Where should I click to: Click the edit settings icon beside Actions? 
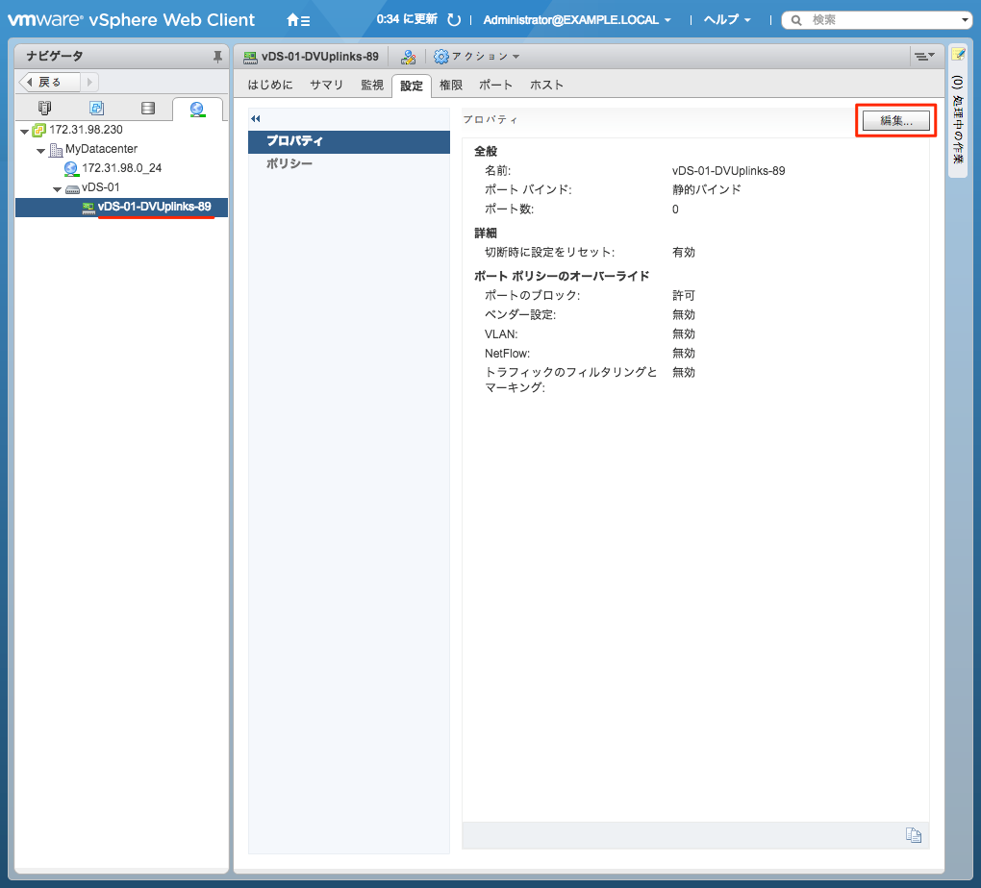[409, 57]
